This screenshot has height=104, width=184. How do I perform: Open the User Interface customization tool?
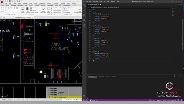pyautogui.click(x=23, y=10)
